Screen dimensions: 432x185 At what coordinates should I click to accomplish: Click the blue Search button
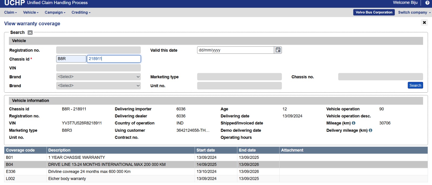[x=415, y=85]
